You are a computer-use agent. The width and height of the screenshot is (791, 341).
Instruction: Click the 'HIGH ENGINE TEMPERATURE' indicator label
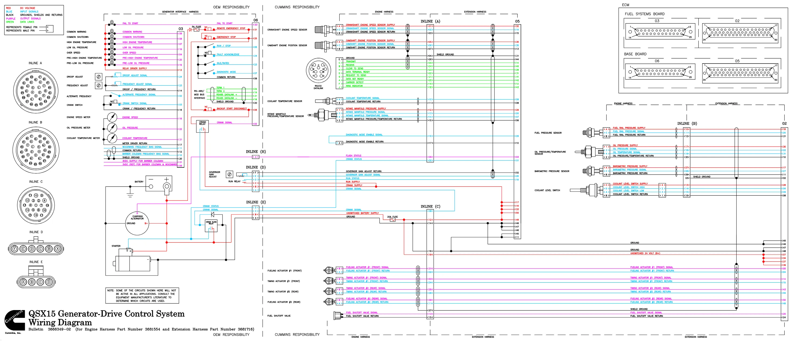81,42
